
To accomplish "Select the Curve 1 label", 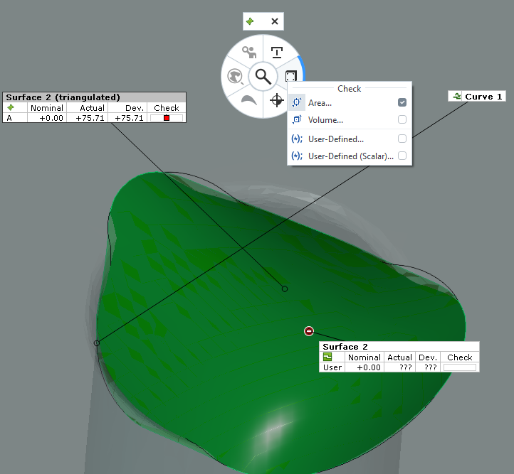I will pyautogui.click(x=477, y=97).
